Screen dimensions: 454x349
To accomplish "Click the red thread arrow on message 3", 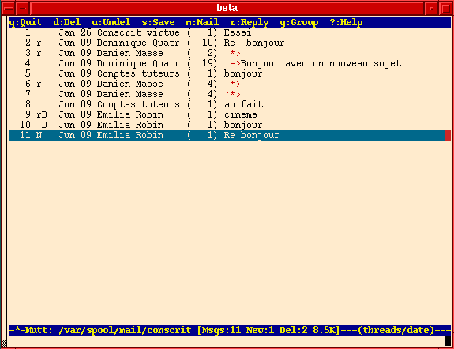I will [233, 53].
